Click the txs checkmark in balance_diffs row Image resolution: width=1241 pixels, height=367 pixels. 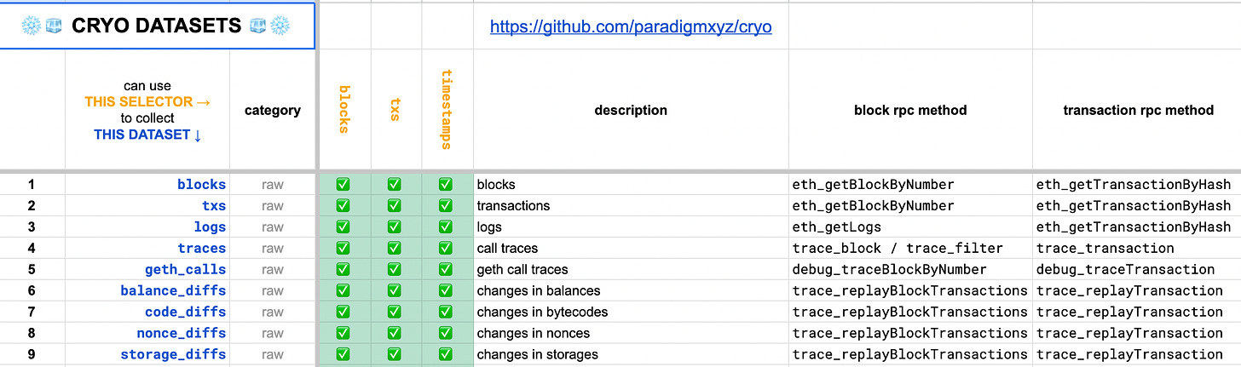click(x=395, y=290)
